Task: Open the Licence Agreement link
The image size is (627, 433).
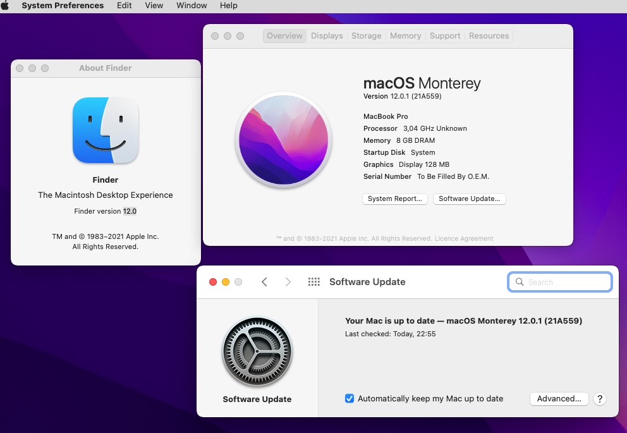Action: 464,239
